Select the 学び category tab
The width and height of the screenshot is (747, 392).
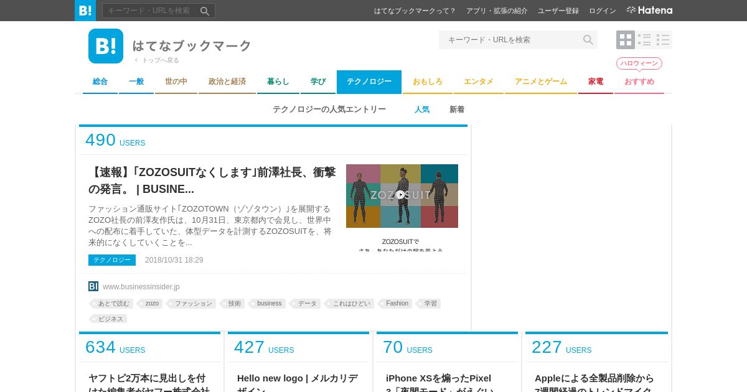(x=318, y=82)
